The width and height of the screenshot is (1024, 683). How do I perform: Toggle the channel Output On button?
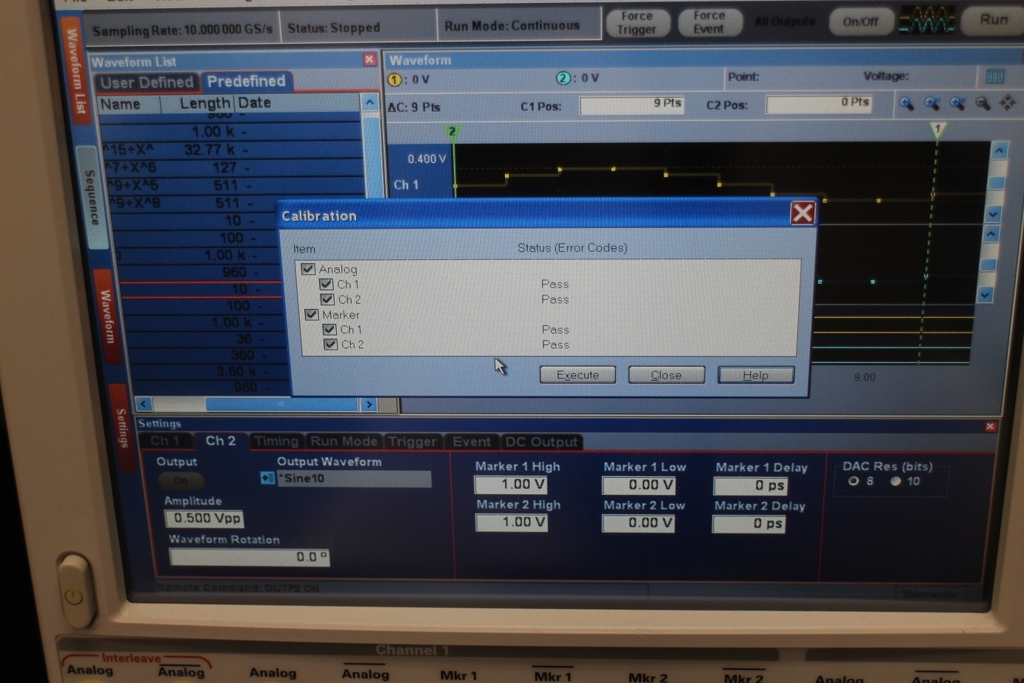point(181,480)
